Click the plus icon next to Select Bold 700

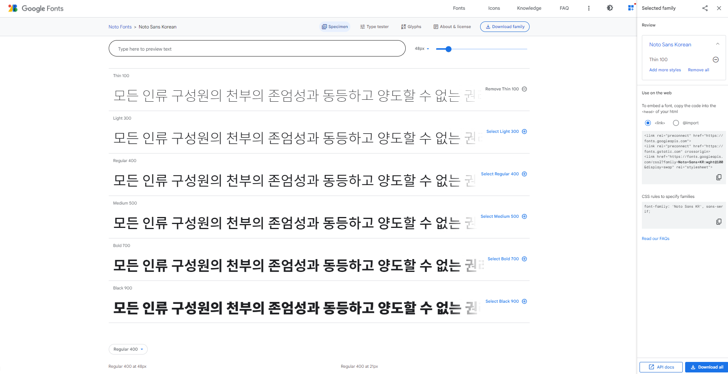point(524,259)
